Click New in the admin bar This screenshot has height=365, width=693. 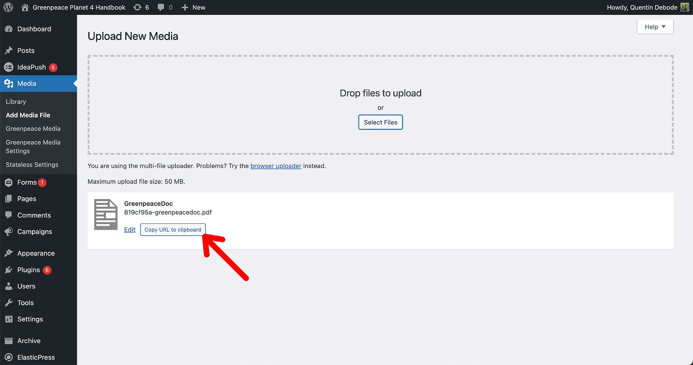coord(199,7)
